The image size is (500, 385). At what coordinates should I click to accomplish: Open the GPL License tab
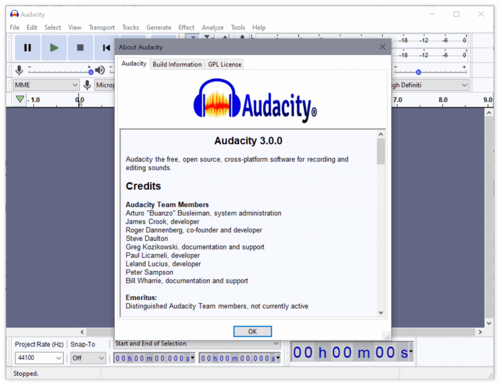click(x=225, y=64)
